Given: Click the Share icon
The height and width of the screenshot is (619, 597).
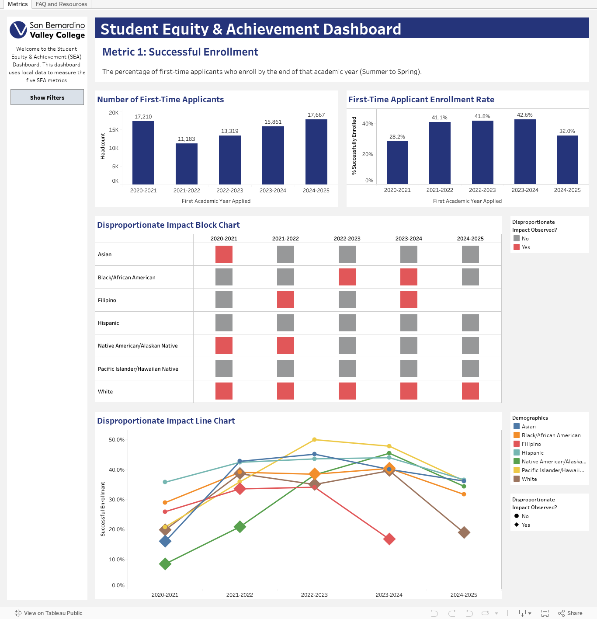Looking at the screenshot, I should [562, 613].
